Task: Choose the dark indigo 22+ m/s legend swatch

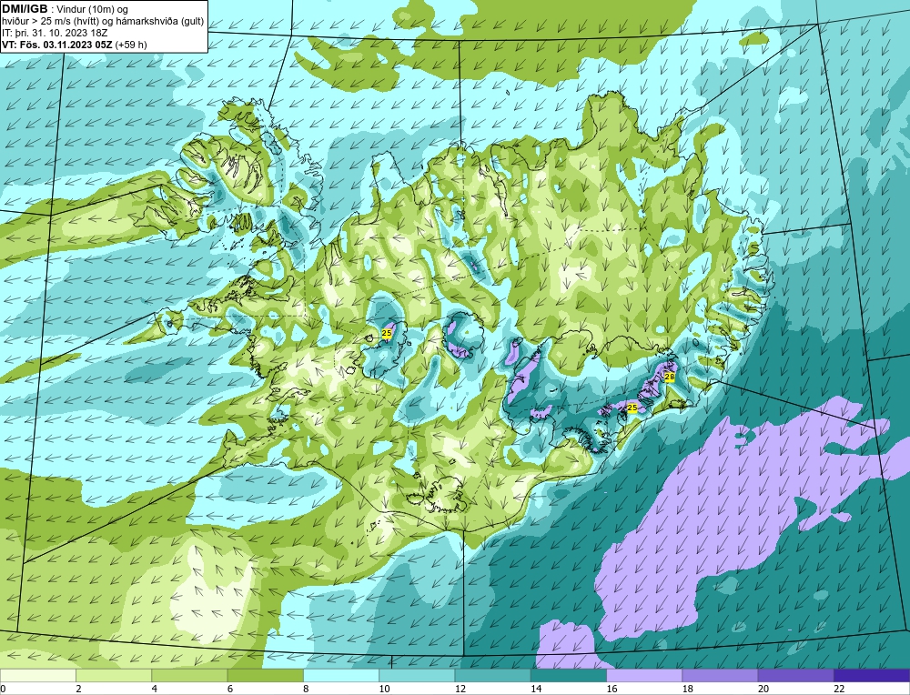Action: click(x=872, y=675)
